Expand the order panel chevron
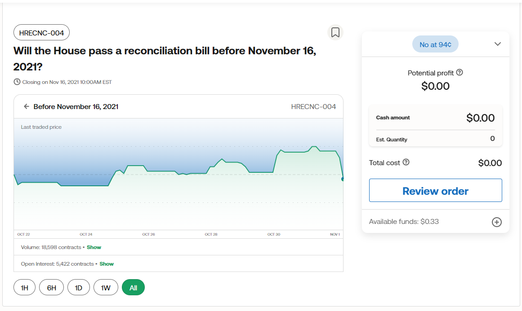The height and width of the screenshot is (311, 522). pos(497,44)
